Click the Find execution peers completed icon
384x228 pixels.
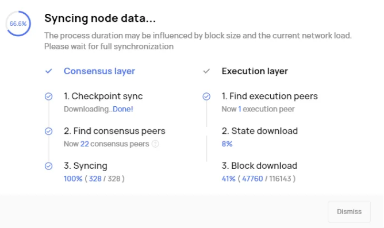[x=206, y=96]
